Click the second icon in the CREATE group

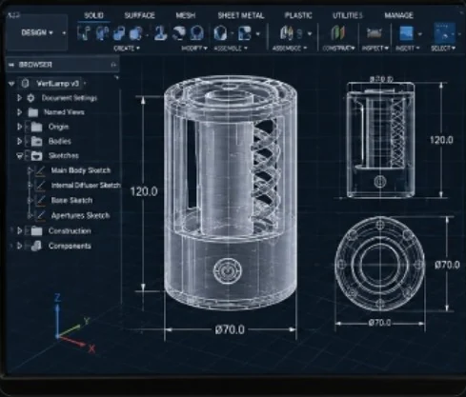[x=102, y=33]
